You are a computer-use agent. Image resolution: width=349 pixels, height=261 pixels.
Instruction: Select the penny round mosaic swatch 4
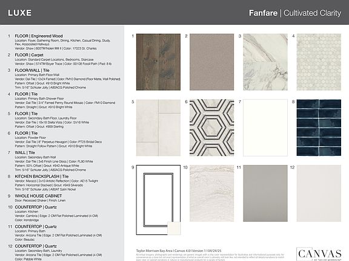[319, 62]
